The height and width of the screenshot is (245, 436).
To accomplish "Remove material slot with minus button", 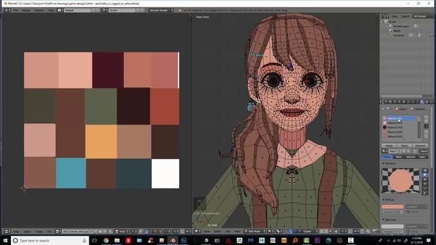I will click(x=426, y=122).
